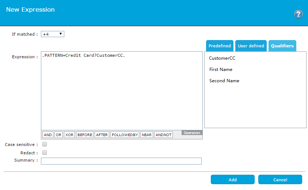Choose CustomerCC from the qualifiers list

[x=222, y=58]
